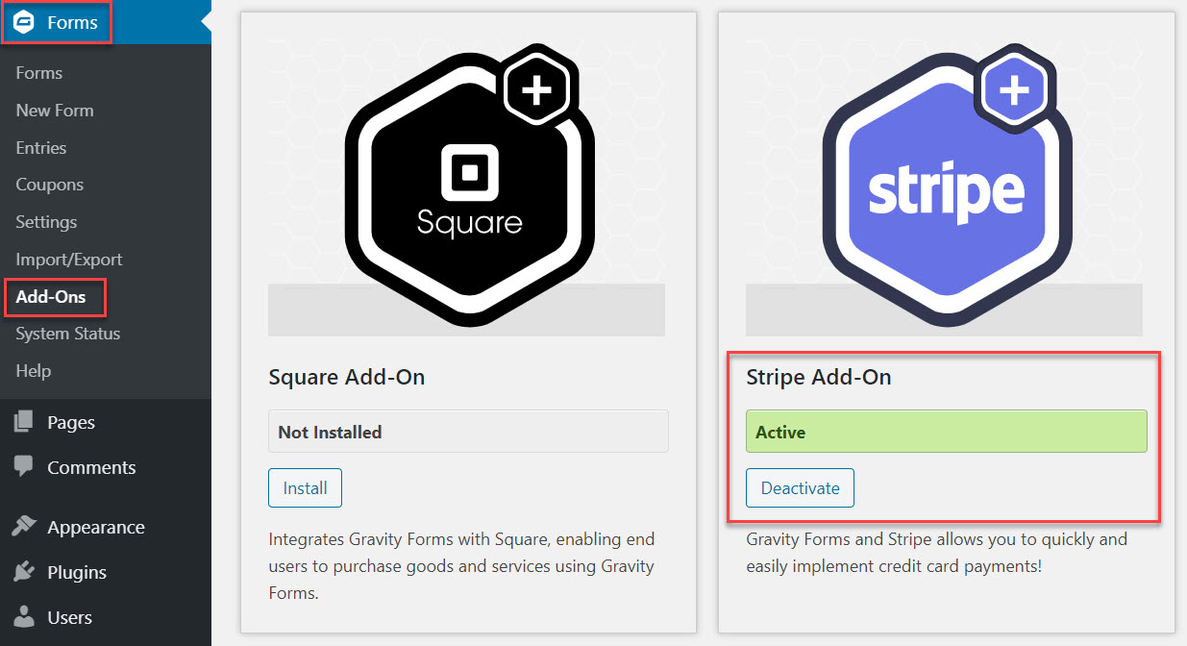1187x646 pixels.
Task: Click the Appearance paintbrush icon
Action: (x=24, y=527)
